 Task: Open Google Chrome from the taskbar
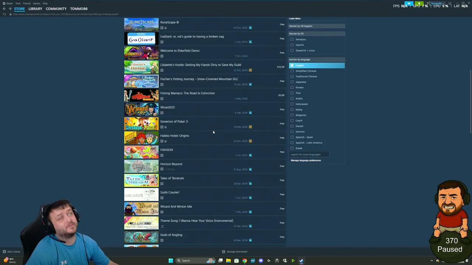click(244, 261)
